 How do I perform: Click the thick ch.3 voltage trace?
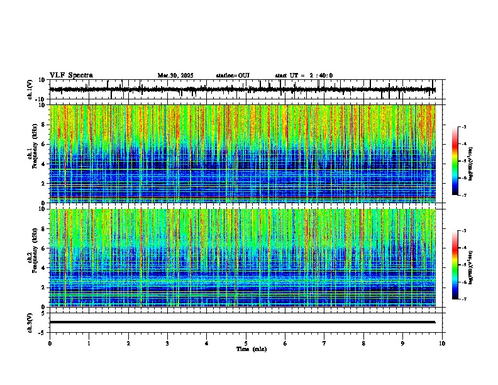[x=242, y=322]
